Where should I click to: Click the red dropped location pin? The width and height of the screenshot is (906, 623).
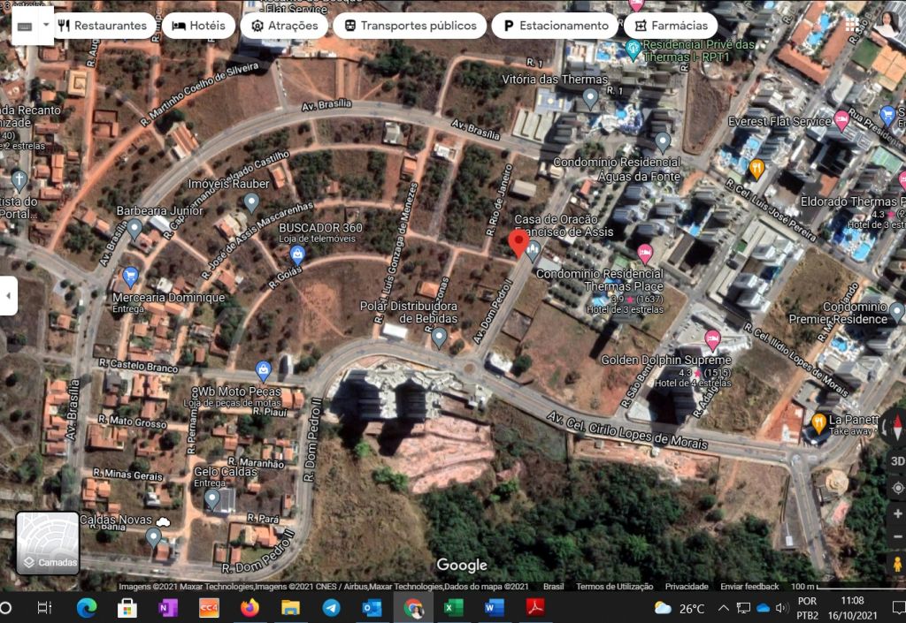518,243
